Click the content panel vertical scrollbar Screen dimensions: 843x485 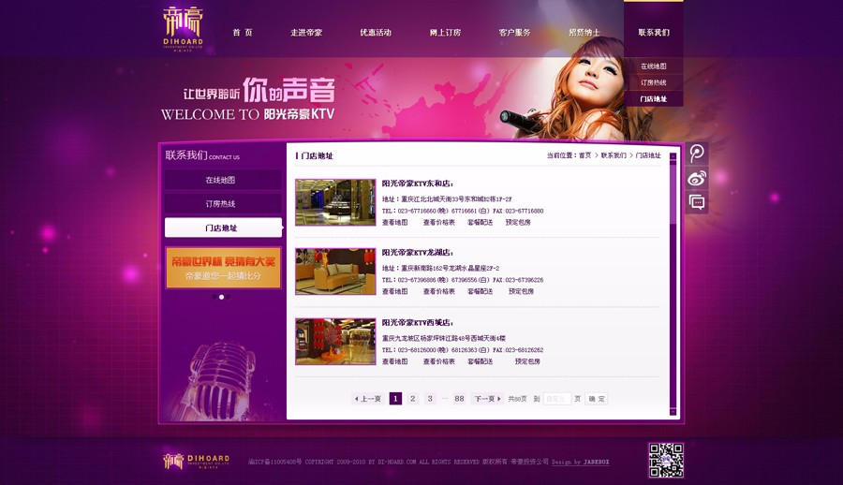click(673, 284)
